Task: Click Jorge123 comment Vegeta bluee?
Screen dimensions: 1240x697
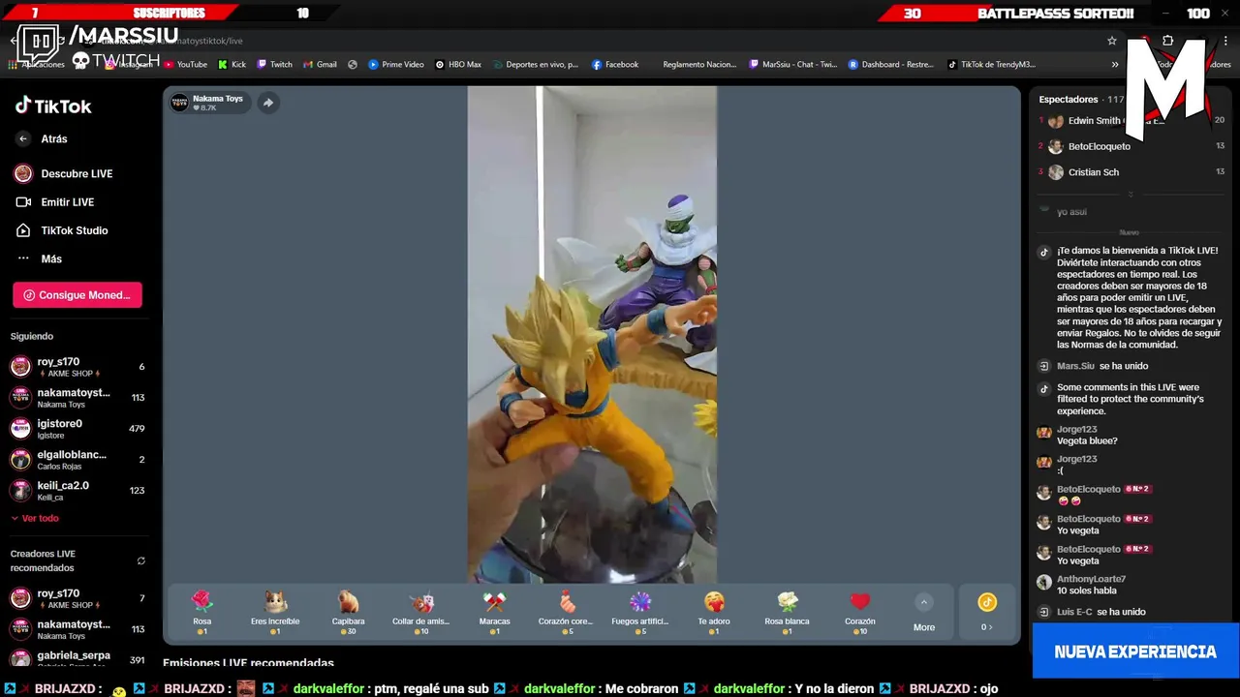Action: coord(1087,440)
